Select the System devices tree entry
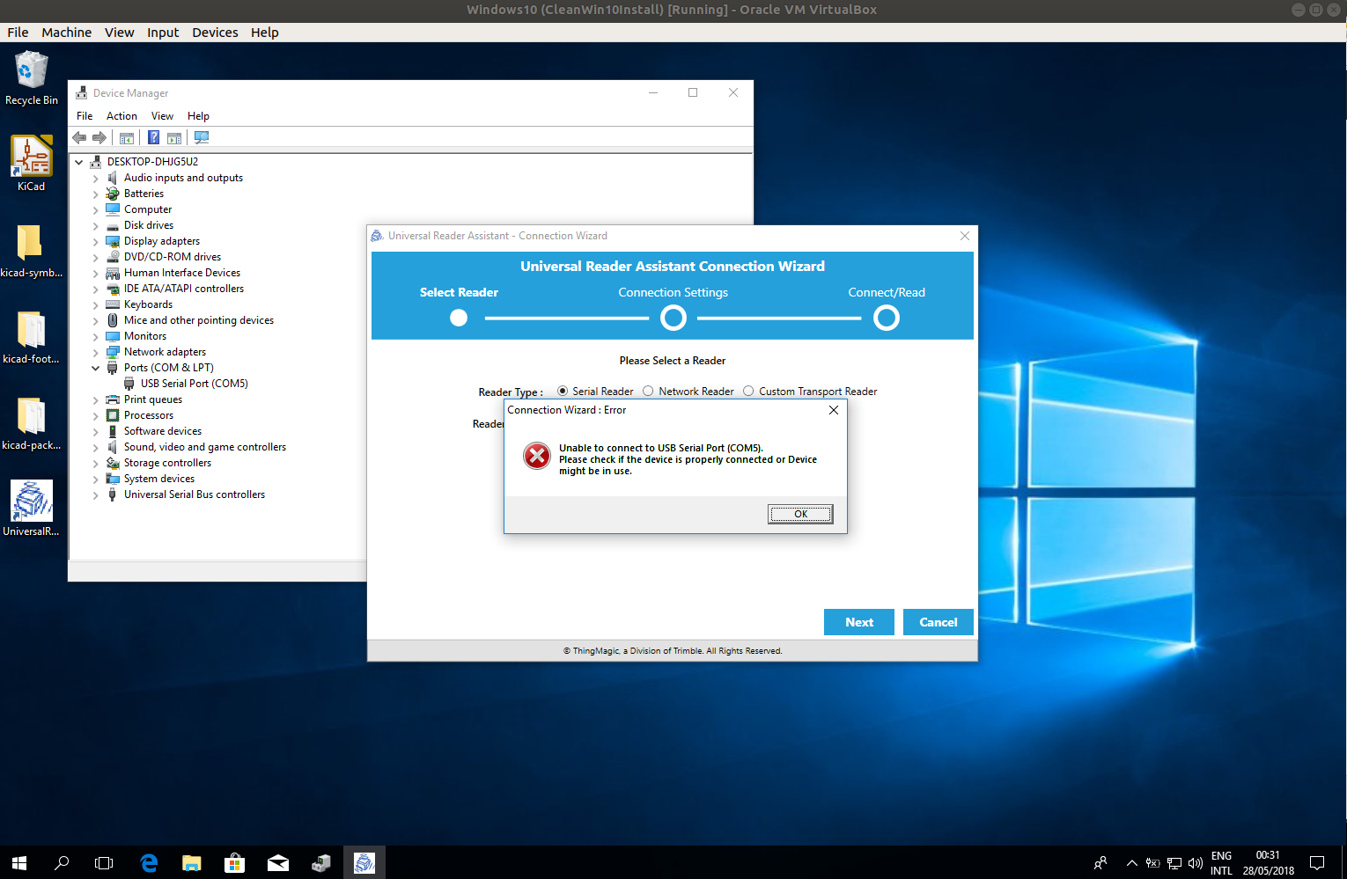This screenshot has width=1347, height=879. coord(159,479)
